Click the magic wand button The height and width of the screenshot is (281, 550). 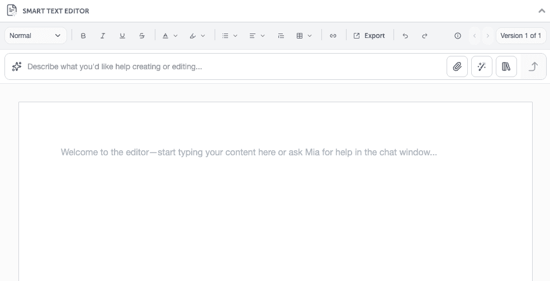pyautogui.click(x=482, y=66)
